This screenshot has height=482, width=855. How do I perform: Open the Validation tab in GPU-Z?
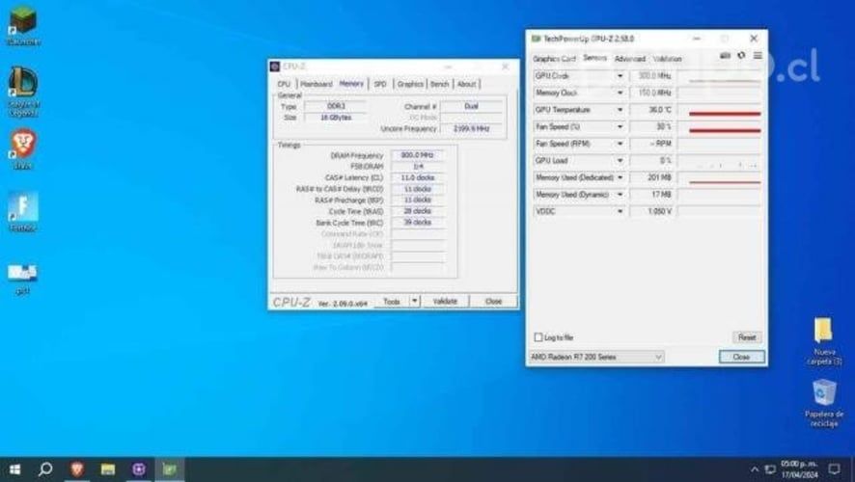tap(668, 58)
